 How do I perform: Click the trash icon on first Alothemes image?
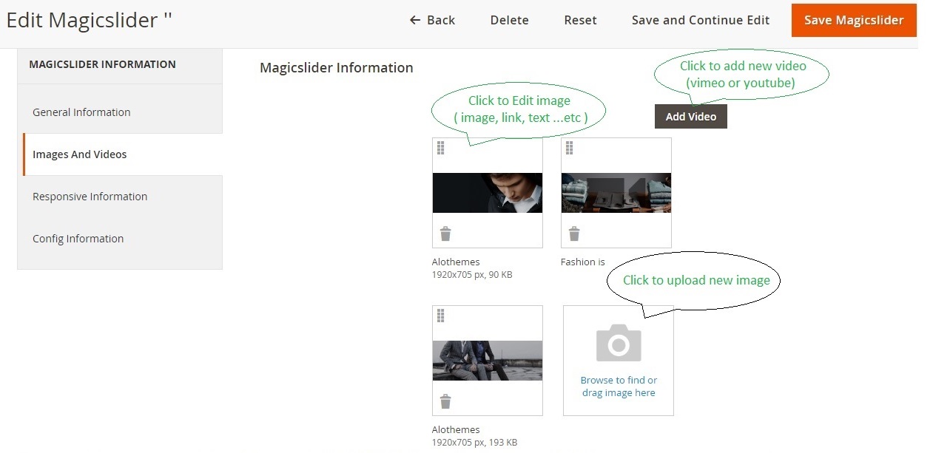point(445,234)
